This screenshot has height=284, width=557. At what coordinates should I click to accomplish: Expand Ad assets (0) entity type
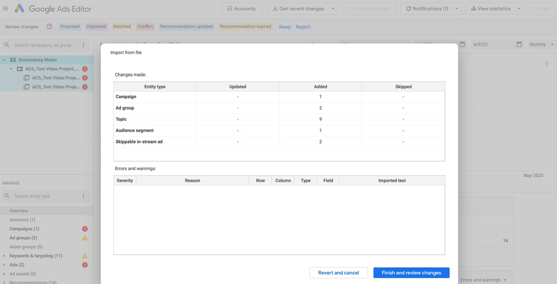(x=4, y=274)
